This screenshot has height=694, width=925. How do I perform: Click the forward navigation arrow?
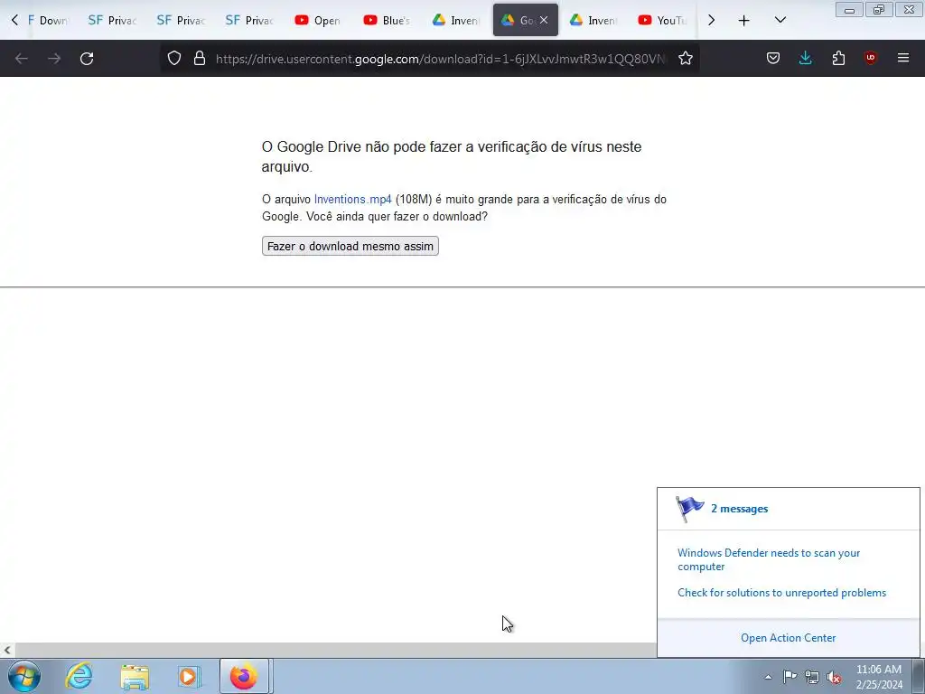[x=54, y=59]
